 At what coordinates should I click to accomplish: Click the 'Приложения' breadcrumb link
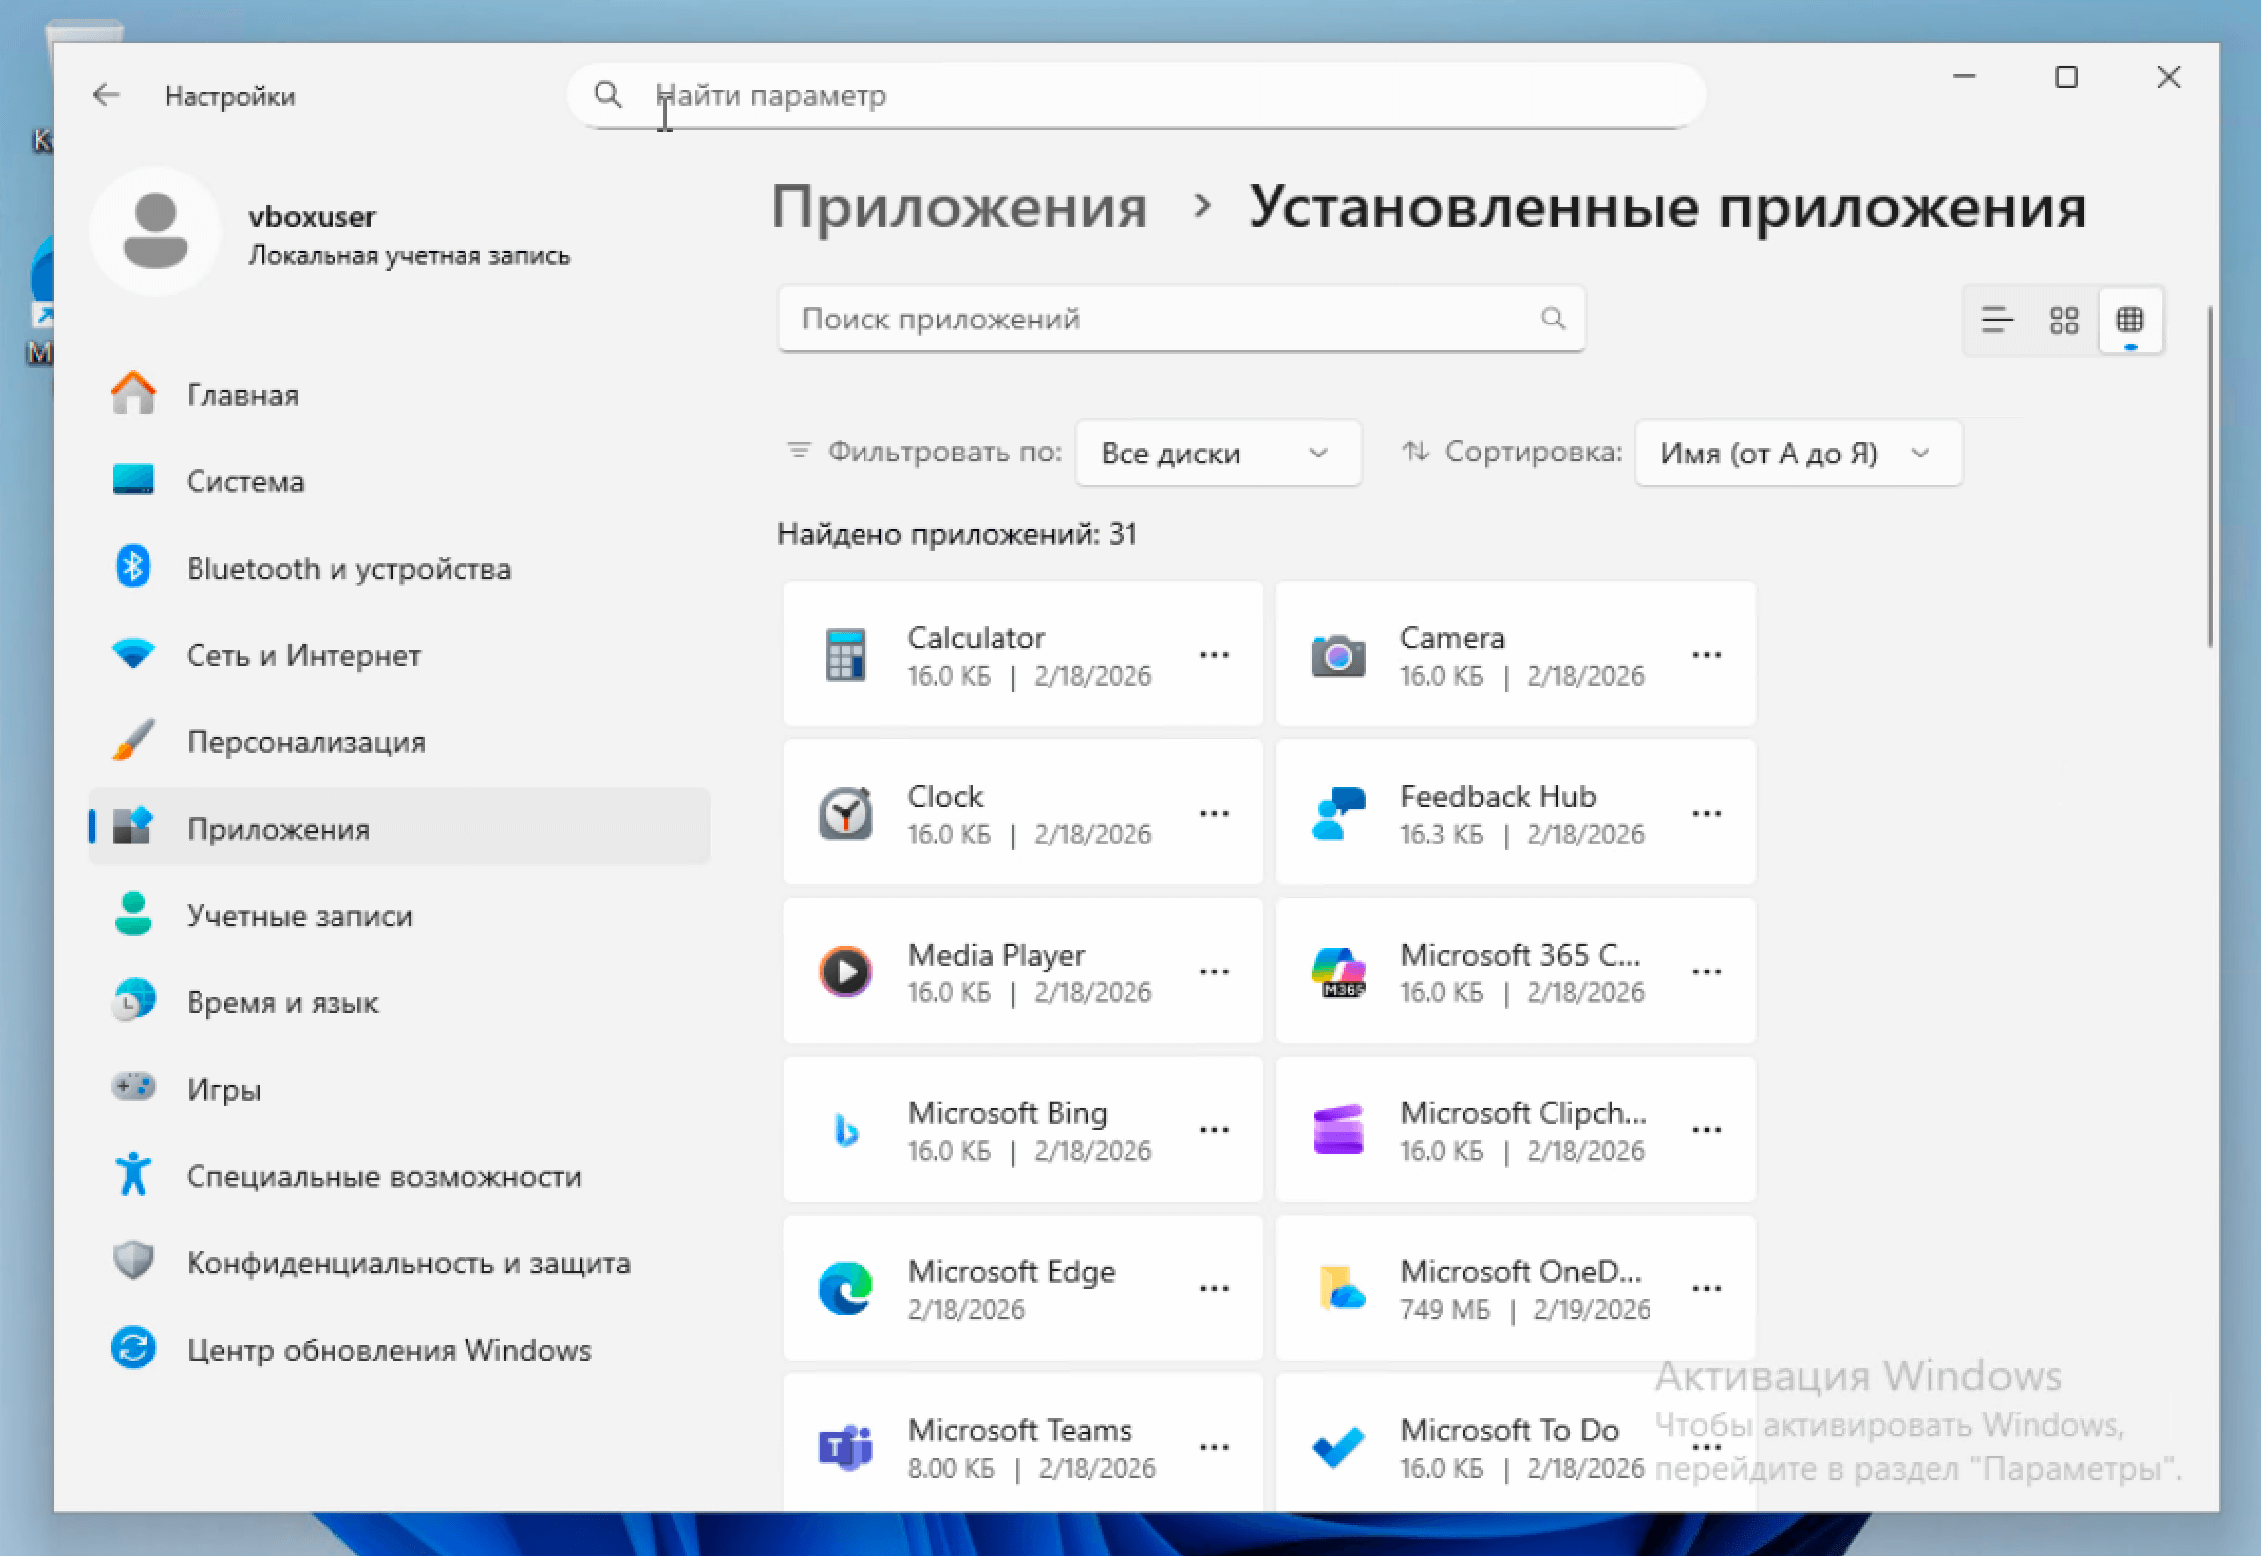coord(959,207)
